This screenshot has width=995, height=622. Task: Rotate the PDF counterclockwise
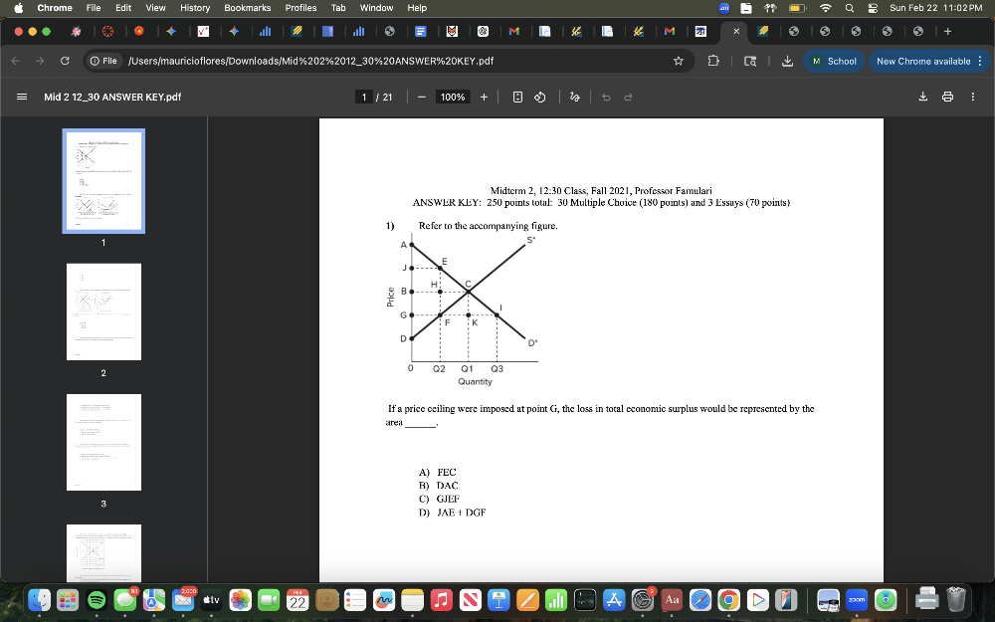click(x=539, y=97)
